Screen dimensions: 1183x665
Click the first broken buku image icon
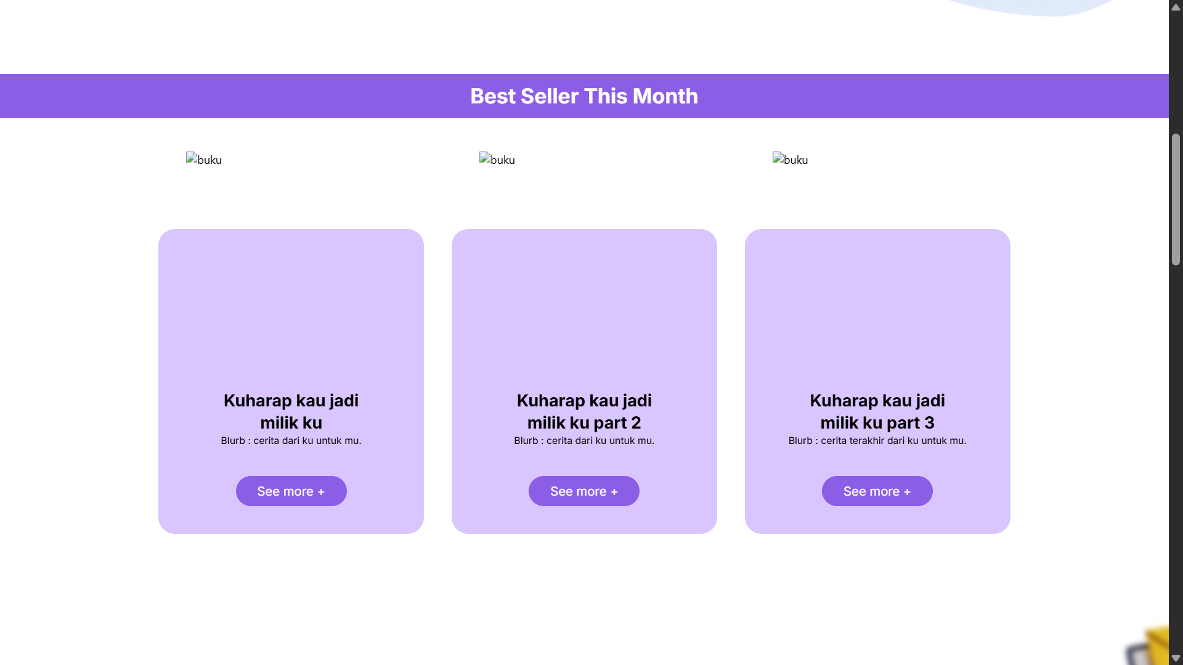[x=192, y=159]
